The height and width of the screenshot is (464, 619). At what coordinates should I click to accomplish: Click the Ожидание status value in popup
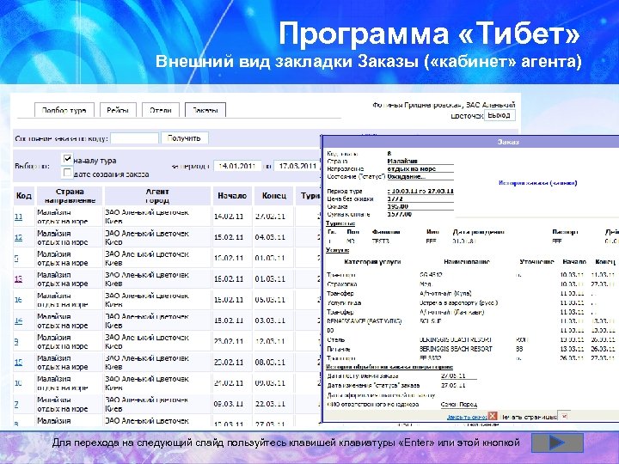point(406,176)
